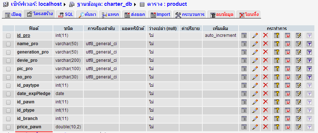Select the date_expPledge row checkbox
The image size is (318, 133).
point(8,94)
